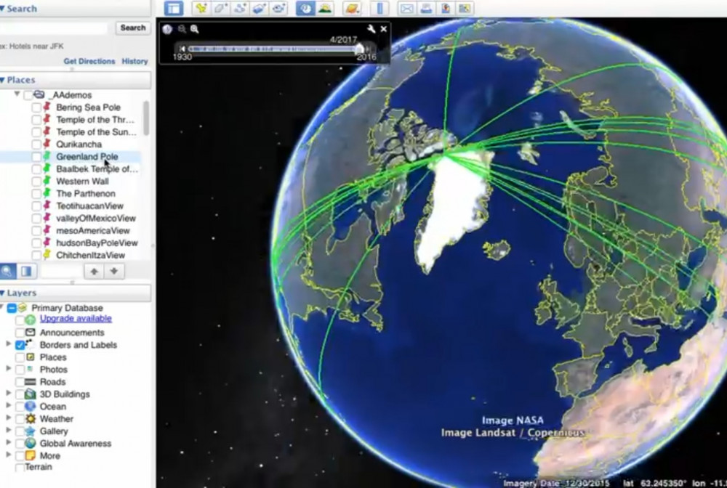Enable the Greenland Pole checkbox
Screen dimensions: 727x488
[x=36, y=157]
